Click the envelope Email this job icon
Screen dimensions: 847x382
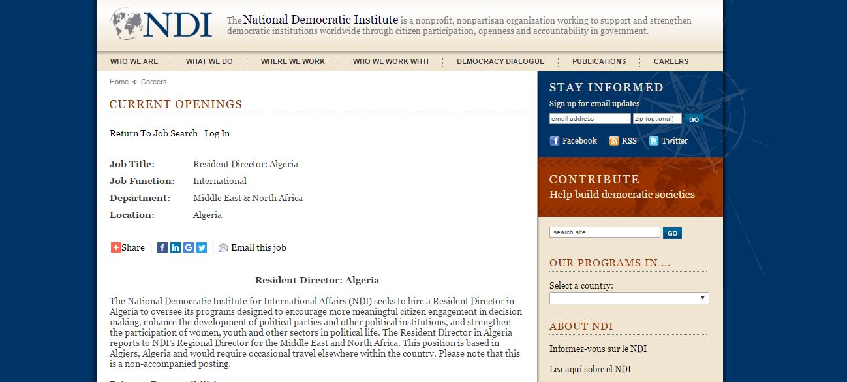click(223, 247)
